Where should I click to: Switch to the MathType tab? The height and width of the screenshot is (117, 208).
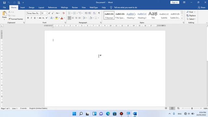click(94, 7)
